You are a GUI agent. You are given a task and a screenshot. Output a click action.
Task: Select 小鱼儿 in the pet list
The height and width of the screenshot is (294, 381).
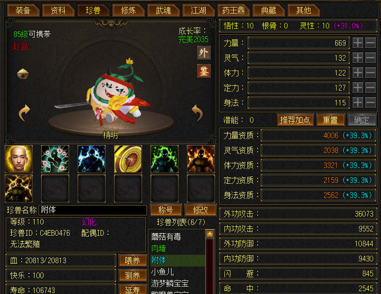point(163,271)
